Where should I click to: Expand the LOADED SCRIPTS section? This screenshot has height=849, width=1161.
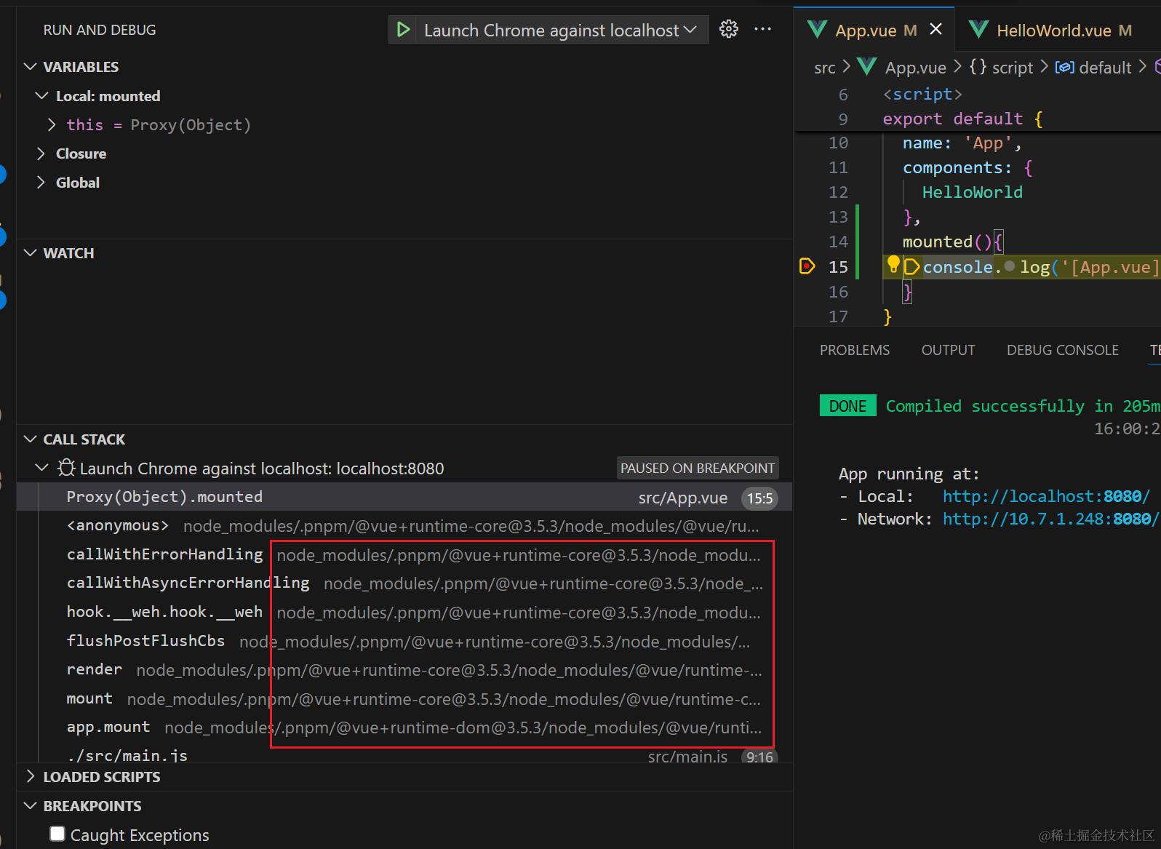(31, 777)
